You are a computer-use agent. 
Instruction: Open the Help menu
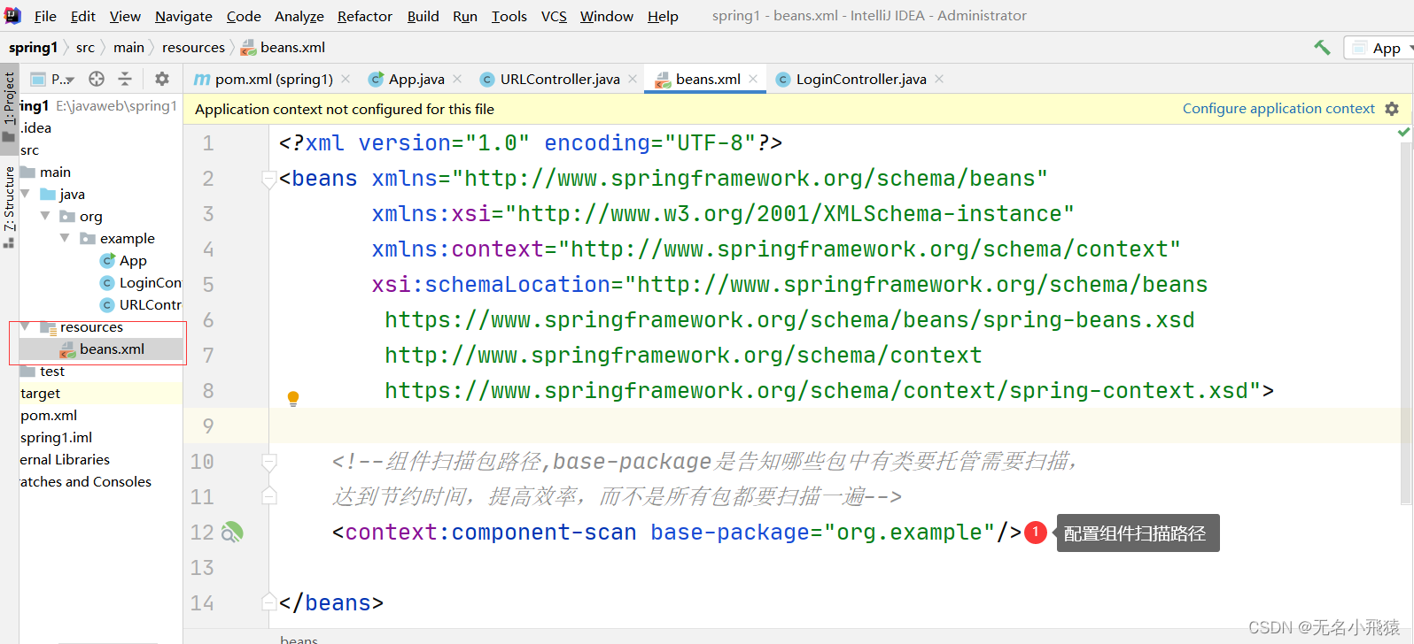click(x=663, y=16)
